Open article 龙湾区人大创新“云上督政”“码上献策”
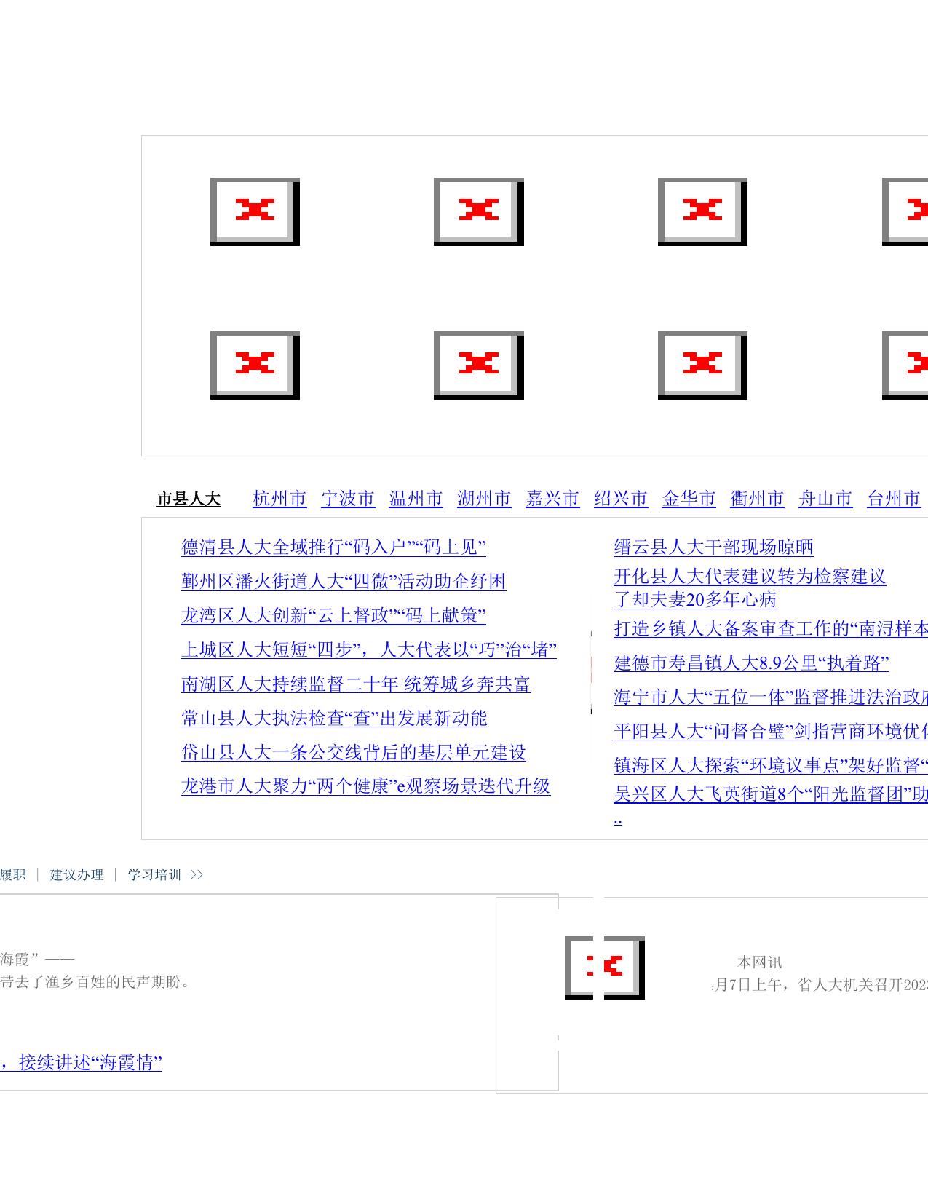Image resolution: width=928 pixels, height=1202 pixels. pyautogui.click(x=333, y=616)
